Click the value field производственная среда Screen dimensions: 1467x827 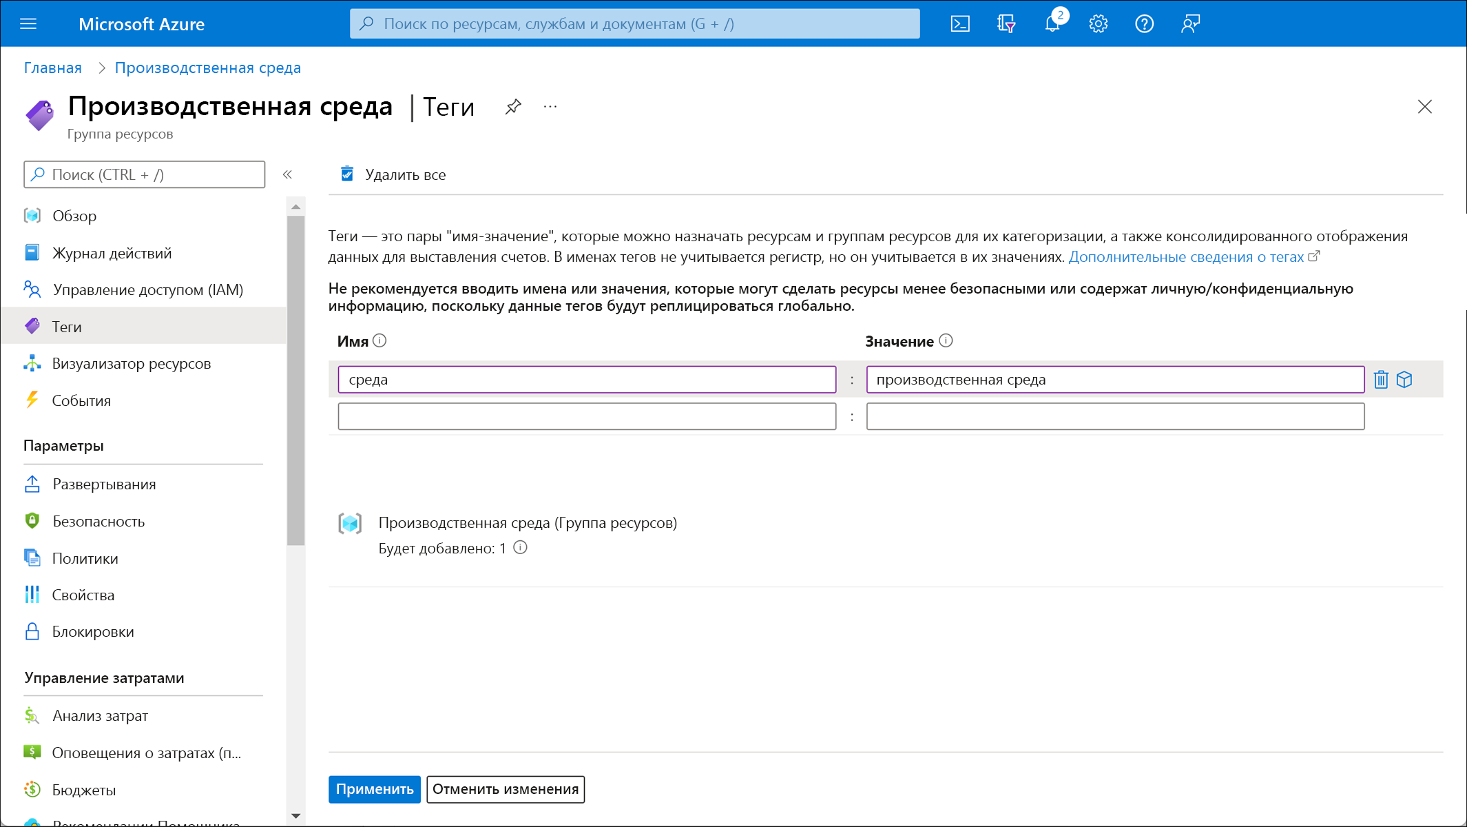pyautogui.click(x=1115, y=380)
